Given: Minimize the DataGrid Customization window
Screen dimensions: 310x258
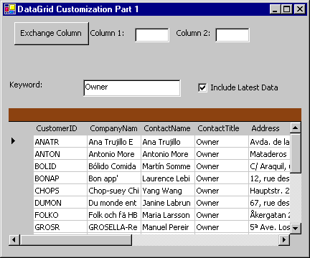Looking at the screenshot, I should (x=275, y=9).
